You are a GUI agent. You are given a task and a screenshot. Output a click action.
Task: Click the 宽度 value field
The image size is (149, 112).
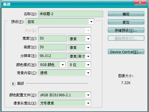pyautogui.click(x=52, y=38)
